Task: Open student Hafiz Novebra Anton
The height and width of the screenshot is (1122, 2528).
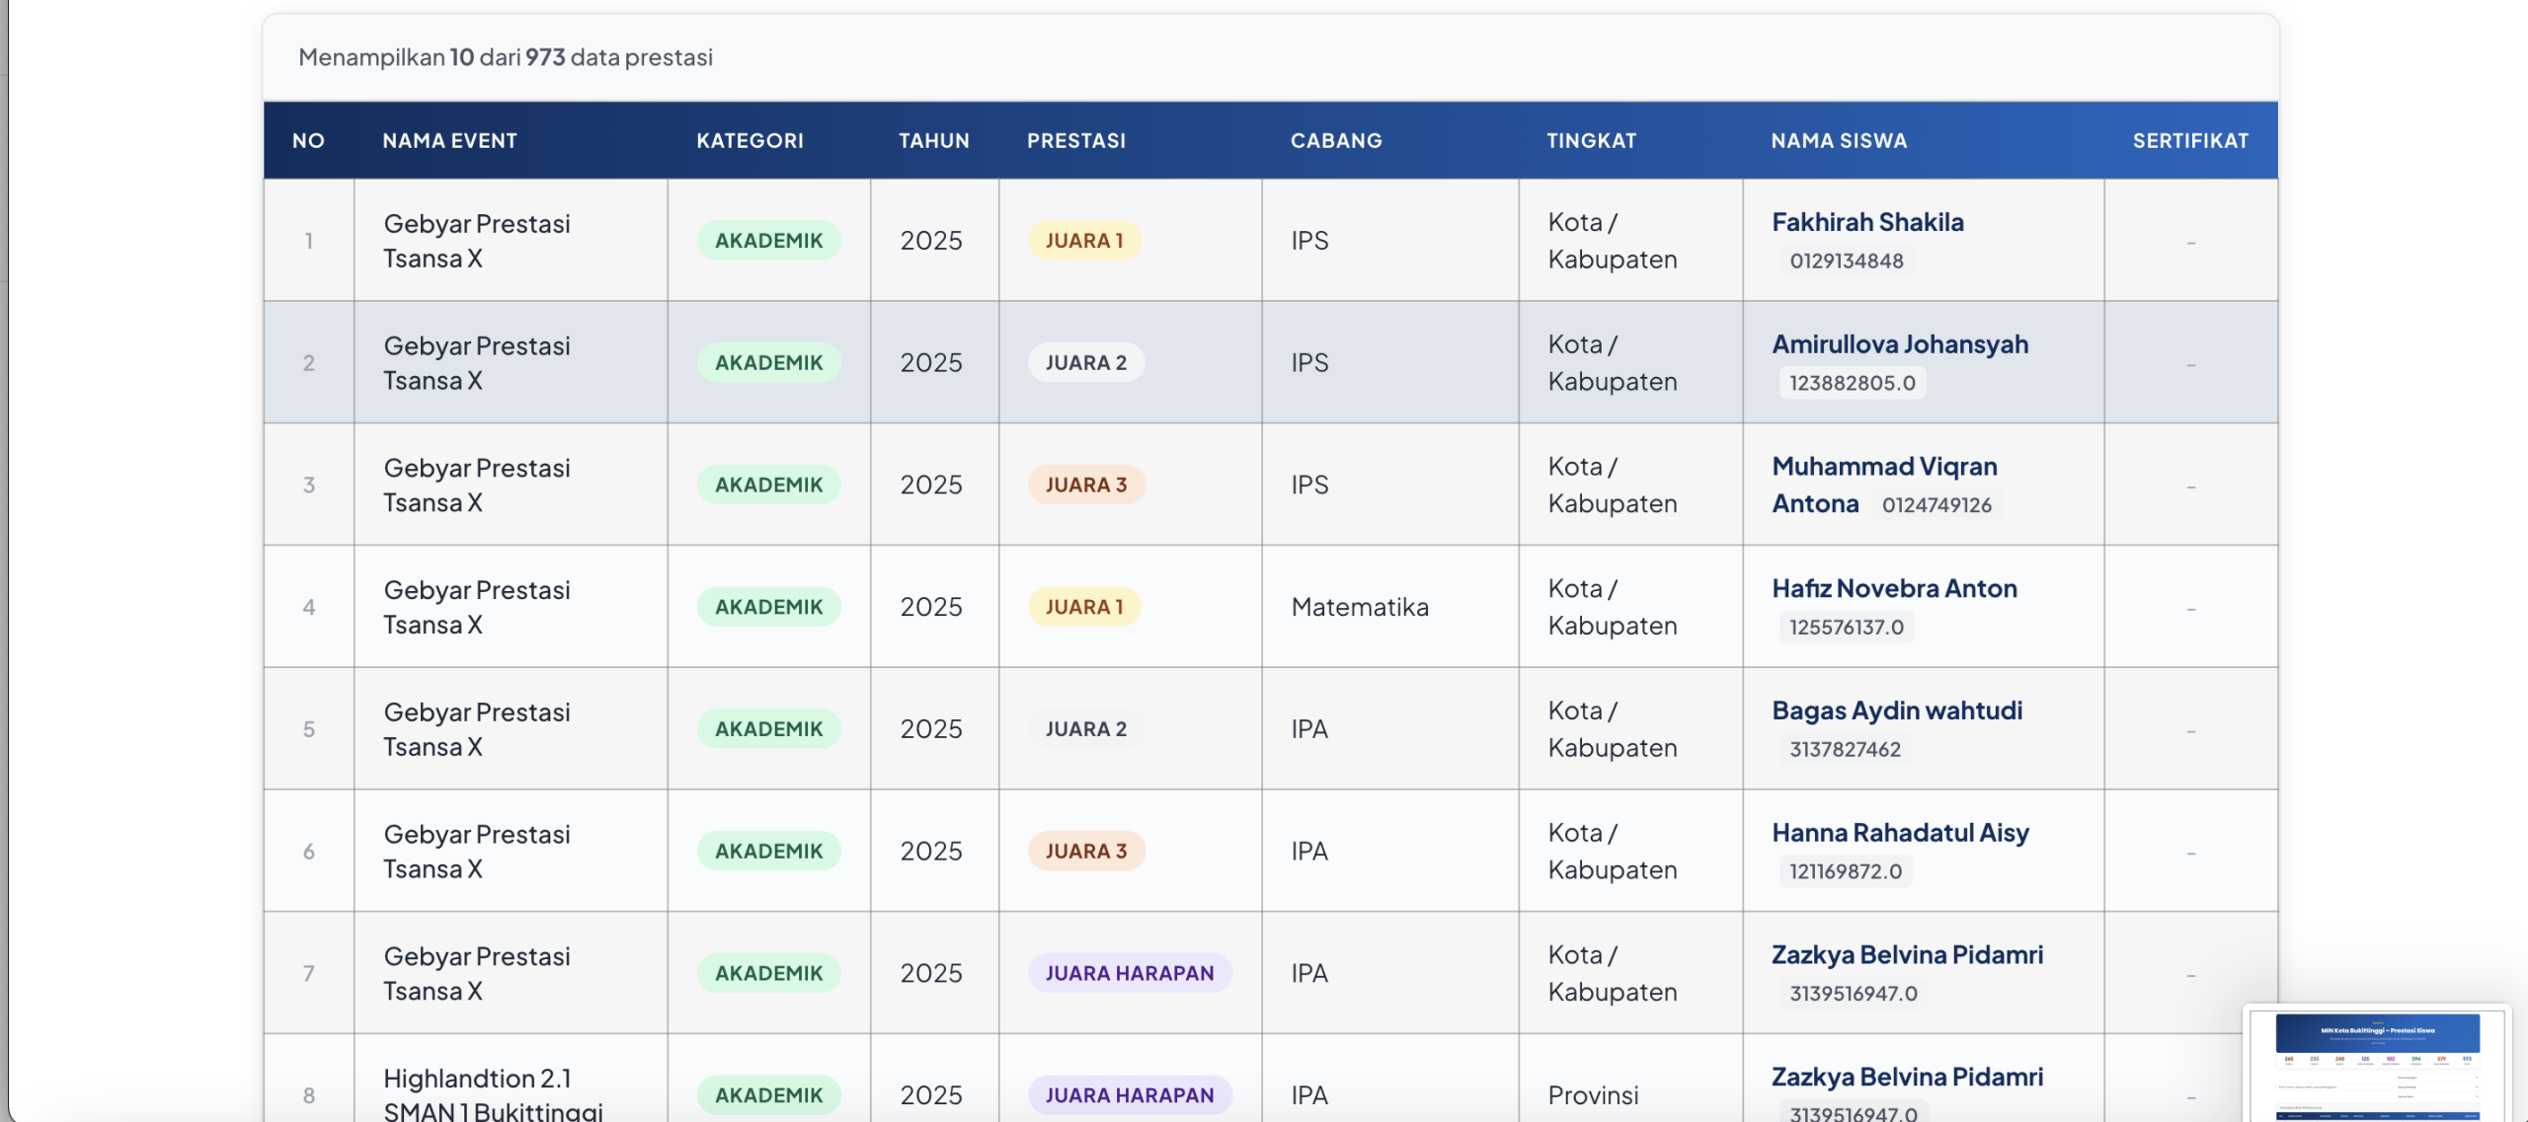Action: 1894,588
